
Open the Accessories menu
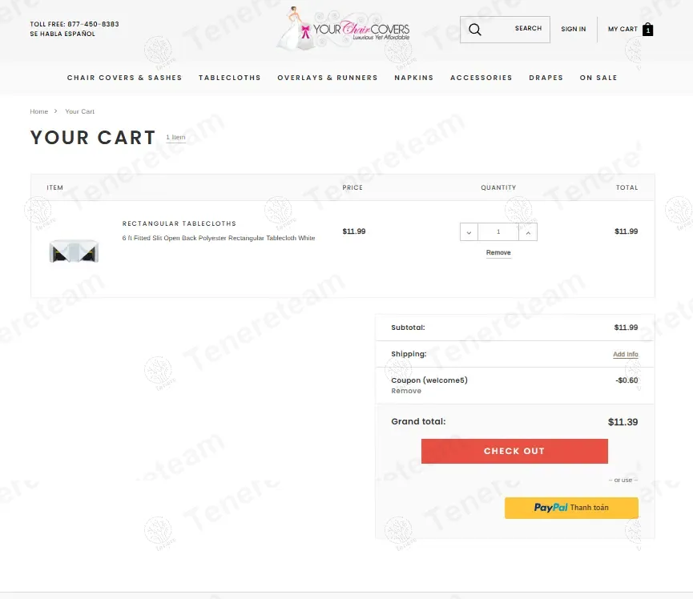pos(481,78)
